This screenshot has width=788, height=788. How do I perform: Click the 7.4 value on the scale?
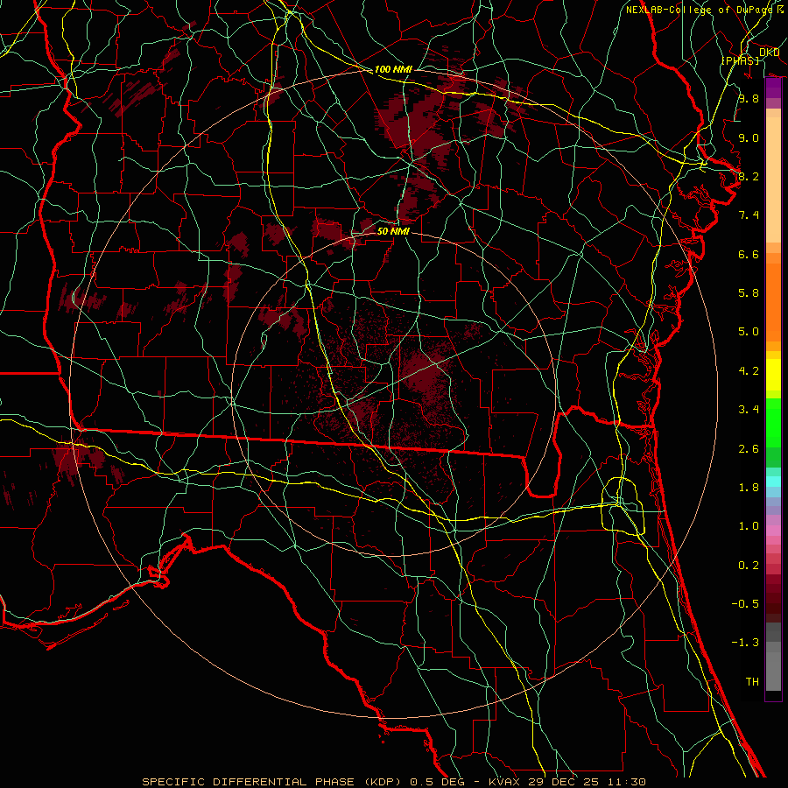pos(748,215)
